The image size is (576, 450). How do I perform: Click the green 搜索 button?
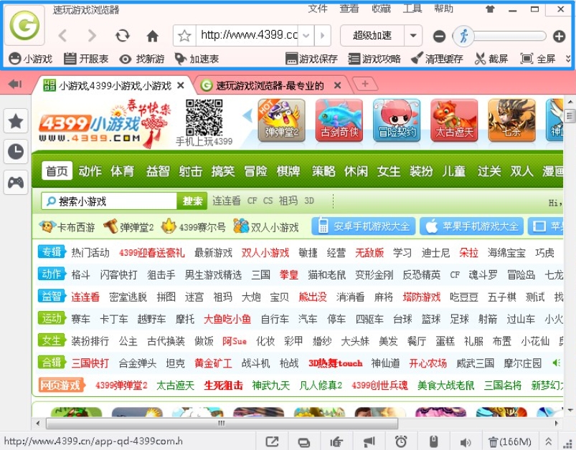pos(192,201)
